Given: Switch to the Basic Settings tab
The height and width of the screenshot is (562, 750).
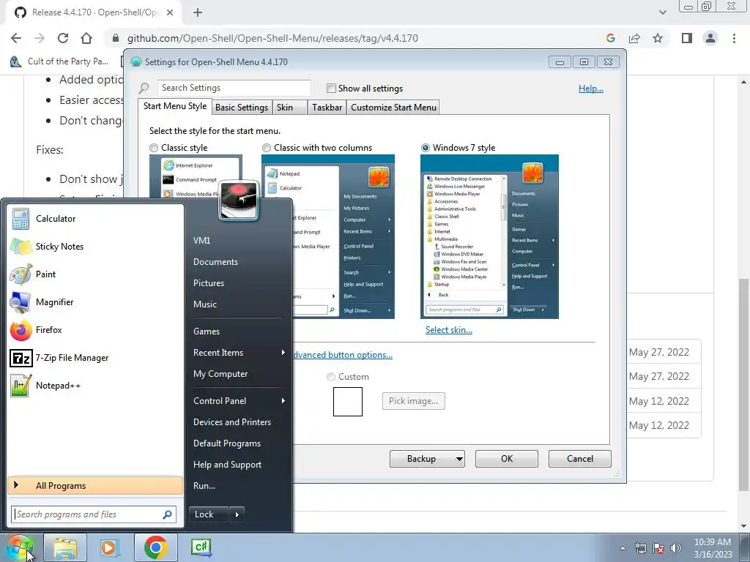Looking at the screenshot, I should coord(242,108).
